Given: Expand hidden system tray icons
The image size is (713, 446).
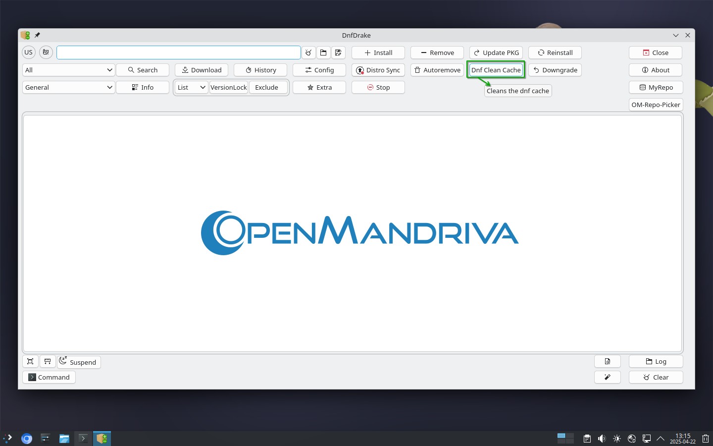Looking at the screenshot, I should [661, 439].
